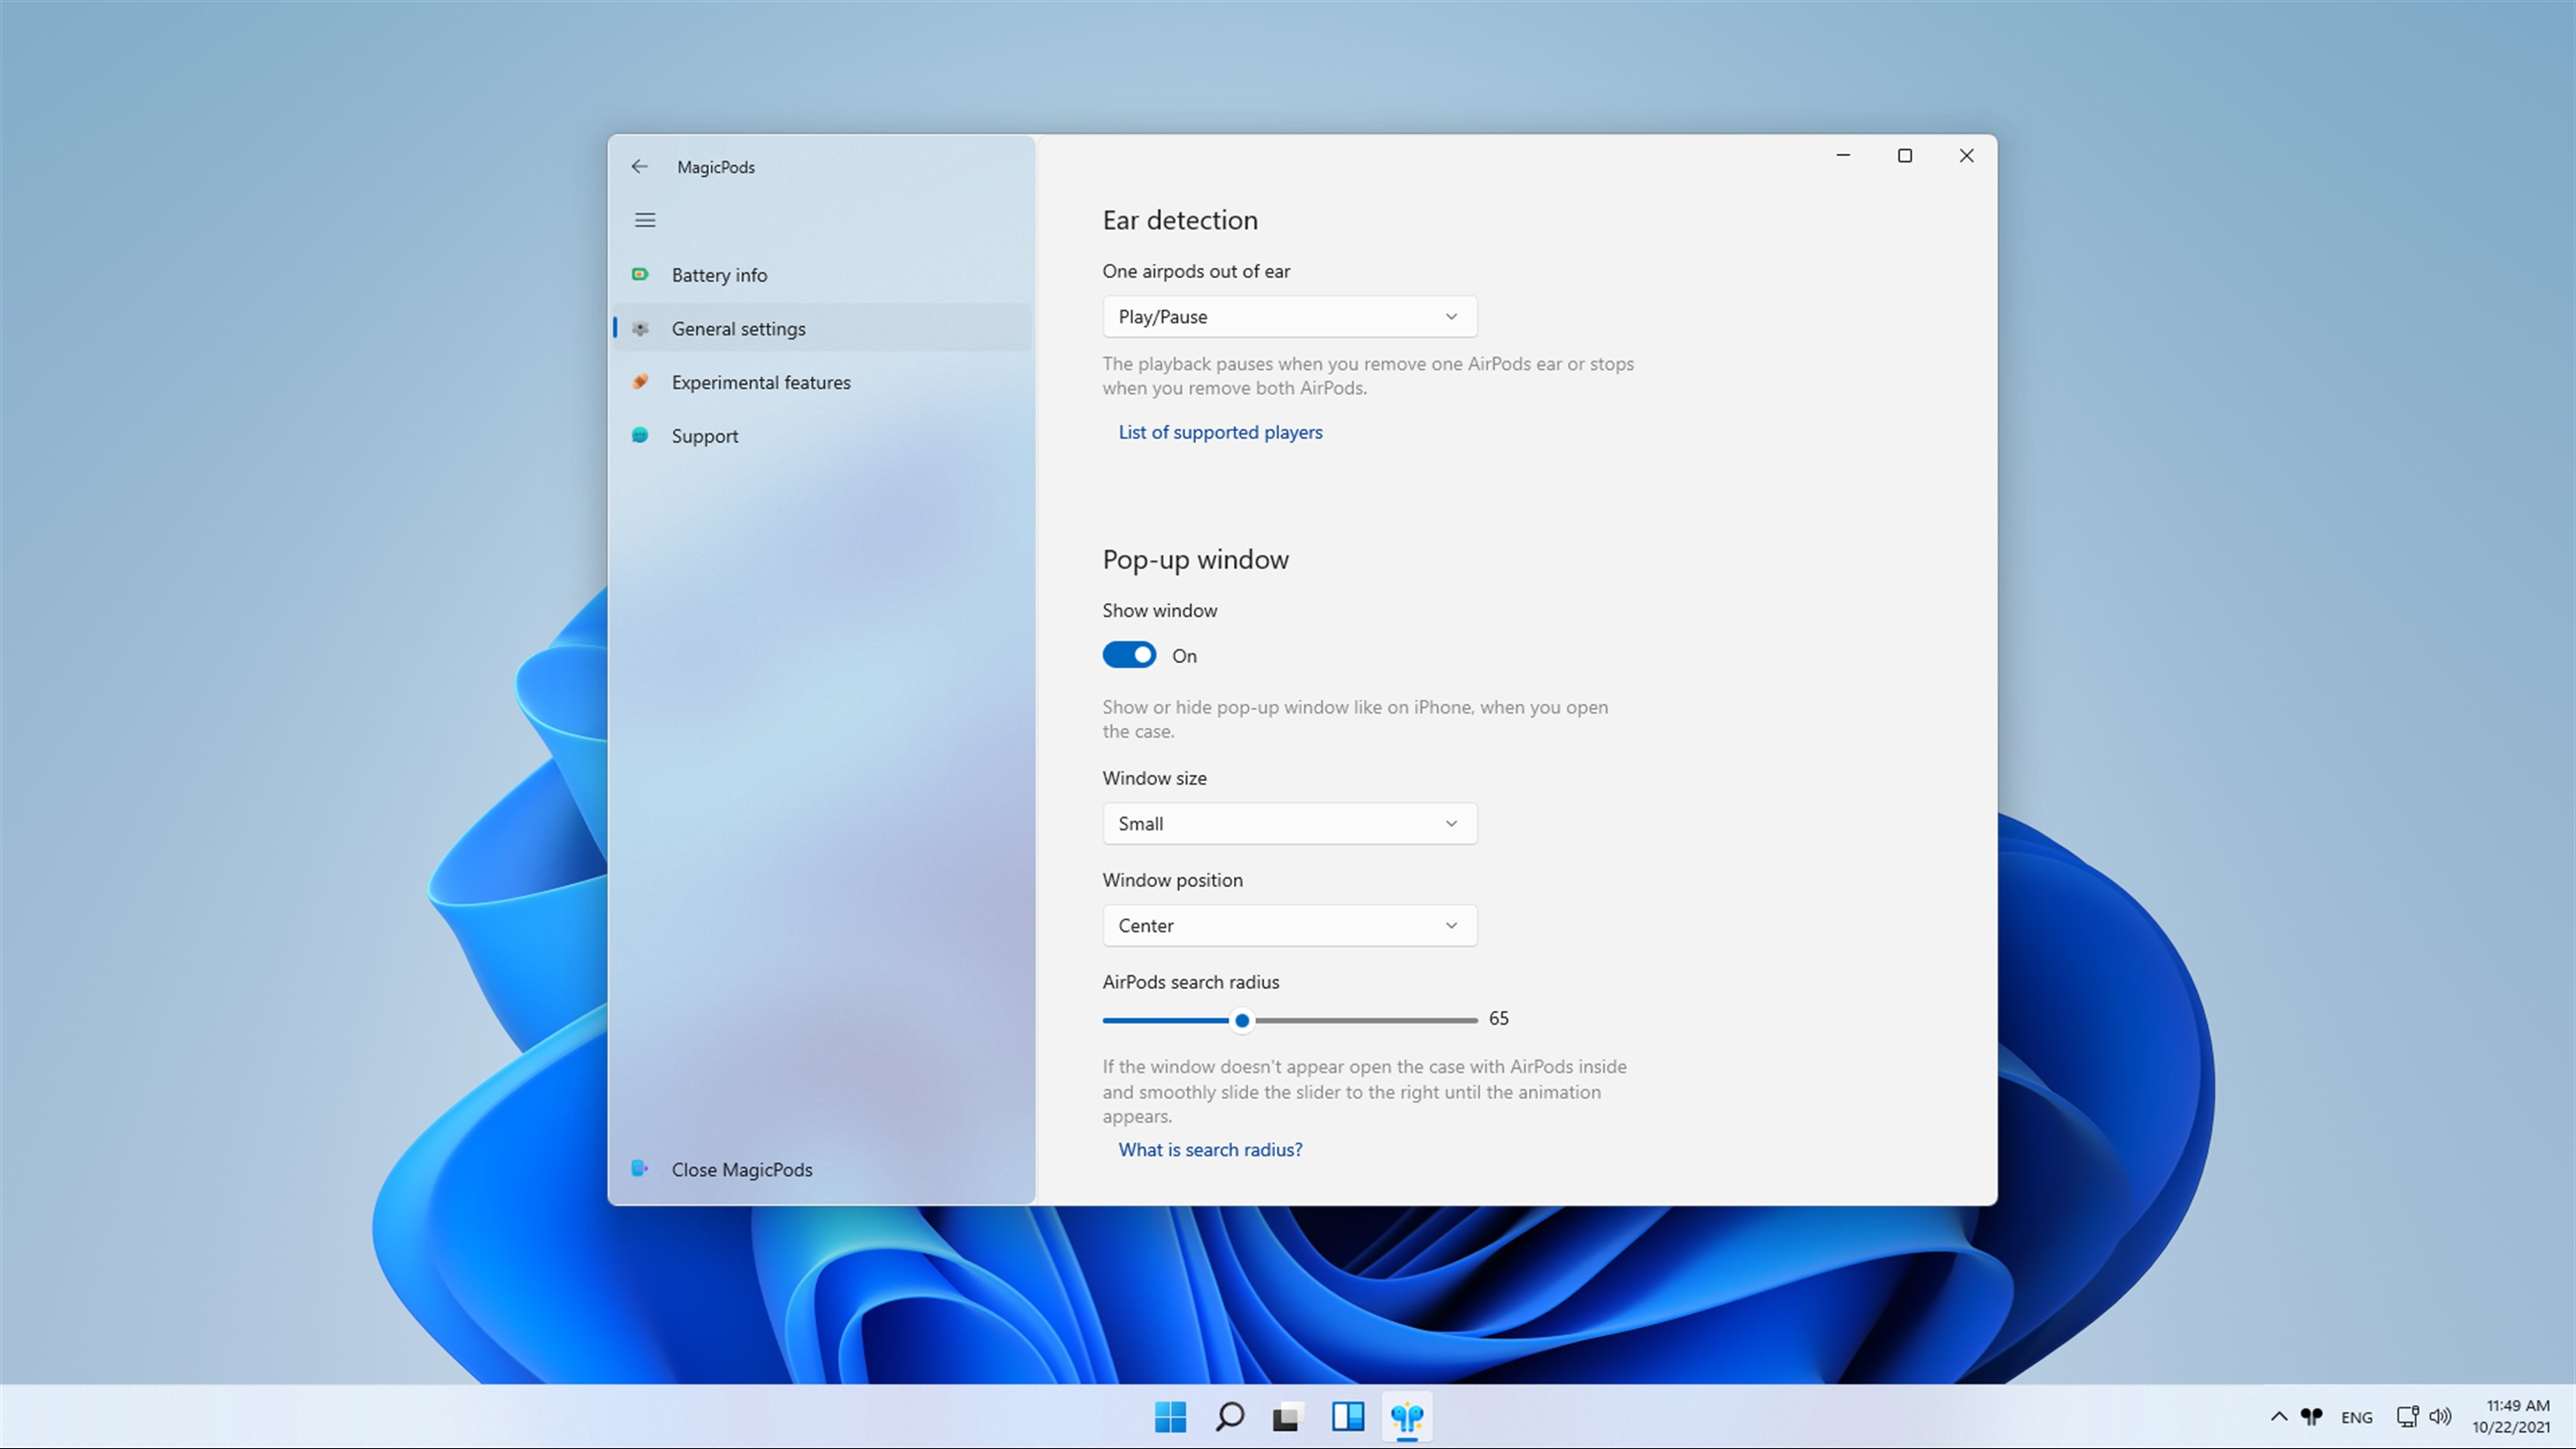Open the Windows Start button

pos(1170,1416)
